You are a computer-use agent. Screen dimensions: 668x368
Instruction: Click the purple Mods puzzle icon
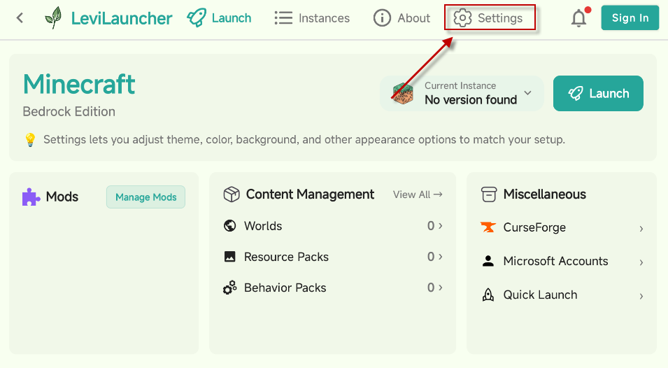click(x=31, y=197)
